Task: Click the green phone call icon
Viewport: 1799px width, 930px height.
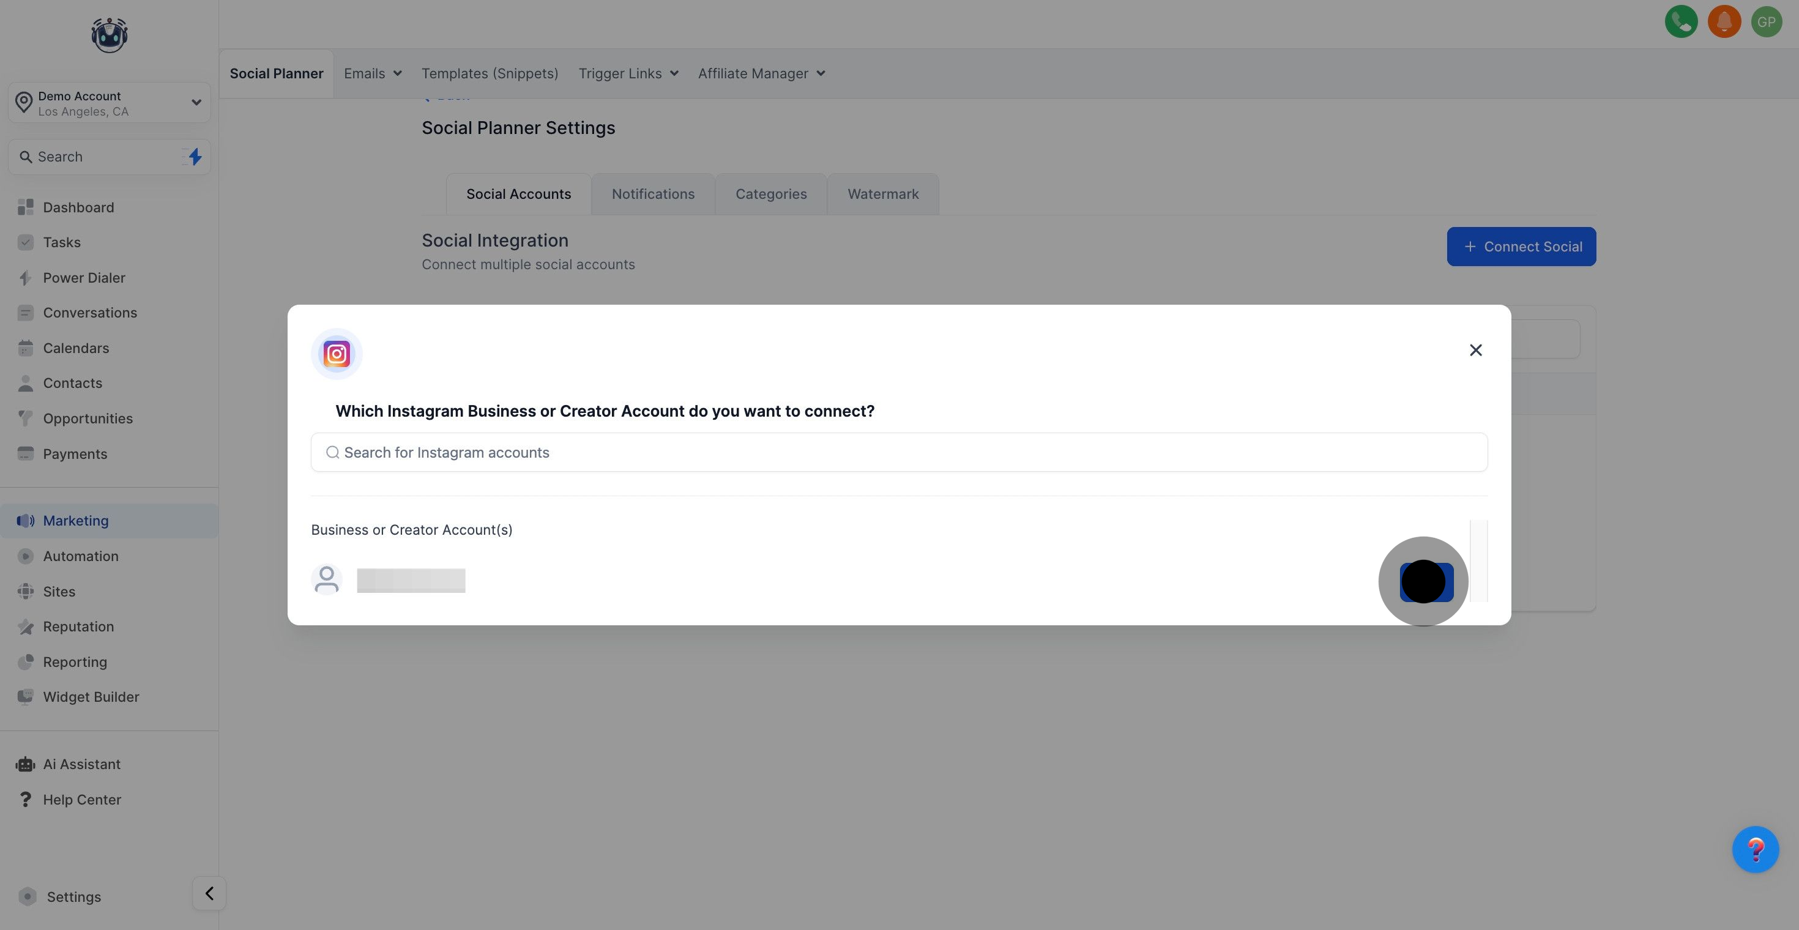Action: click(1681, 21)
